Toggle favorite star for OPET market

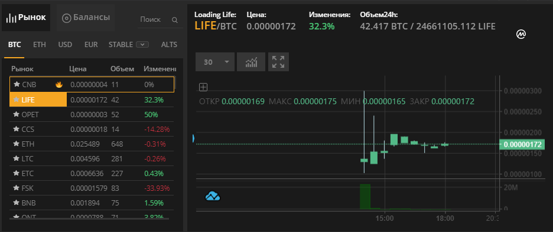coord(16,115)
